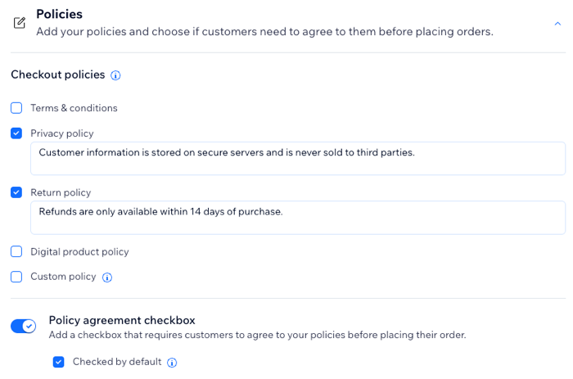Viewport: 573px width, 379px height.
Task: Select the Terms & conditions label
Action: (x=74, y=108)
